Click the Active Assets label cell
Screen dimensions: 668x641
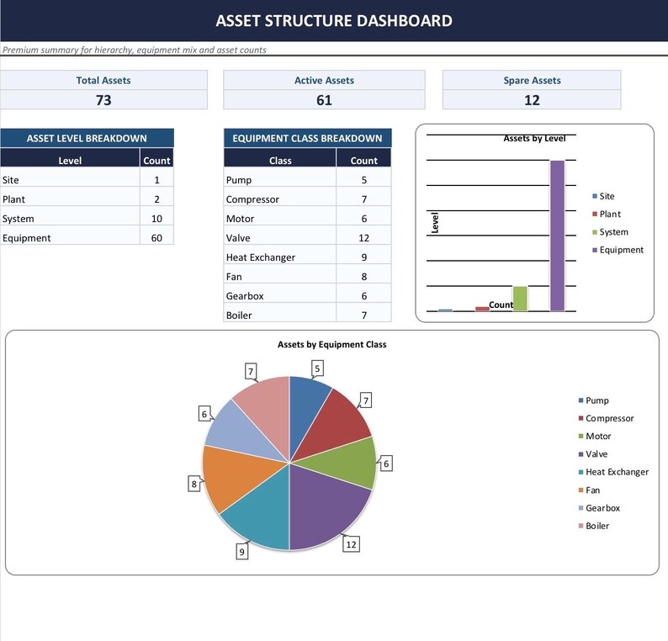324,80
